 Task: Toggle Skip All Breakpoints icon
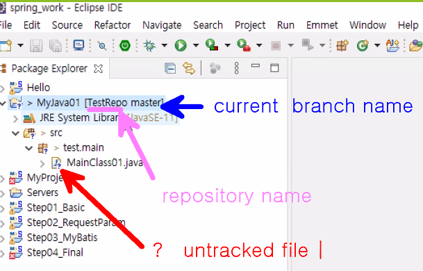(102, 46)
